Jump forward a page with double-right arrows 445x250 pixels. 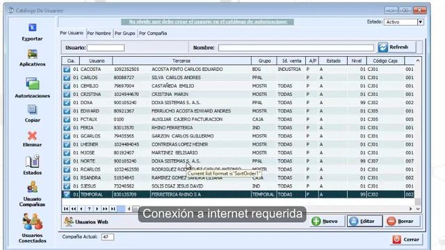[105, 209]
